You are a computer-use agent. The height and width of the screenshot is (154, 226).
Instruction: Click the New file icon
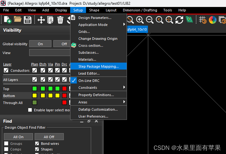[x=7, y=20]
